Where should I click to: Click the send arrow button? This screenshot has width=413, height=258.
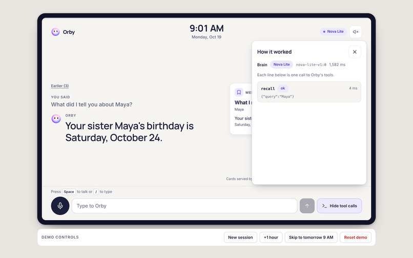pyautogui.click(x=307, y=206)
